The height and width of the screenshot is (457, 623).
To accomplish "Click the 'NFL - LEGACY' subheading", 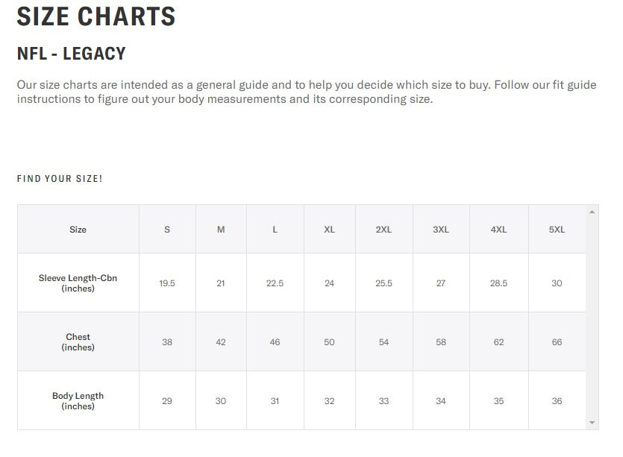I will pos(71,54).
